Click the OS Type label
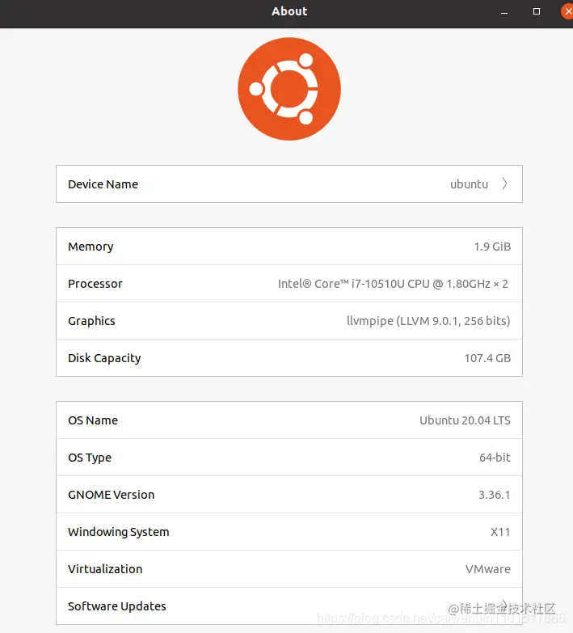The image size is (573, 633). (x=90, y=458)
